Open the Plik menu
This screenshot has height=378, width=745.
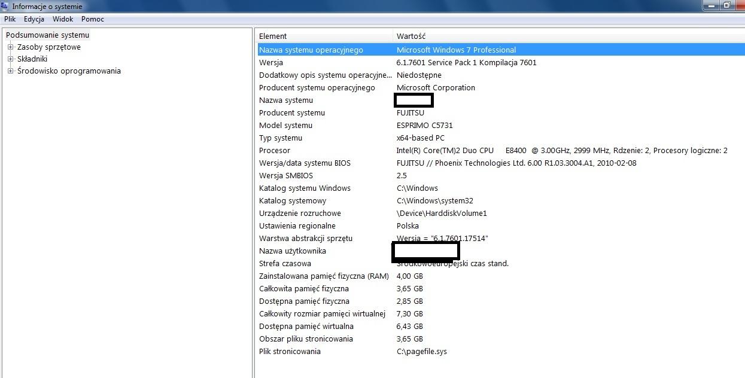[x=10, y=19]
